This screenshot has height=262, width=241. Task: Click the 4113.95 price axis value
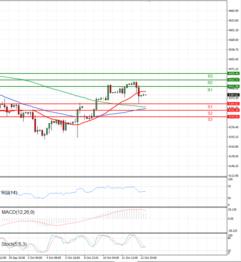(233, 176)
